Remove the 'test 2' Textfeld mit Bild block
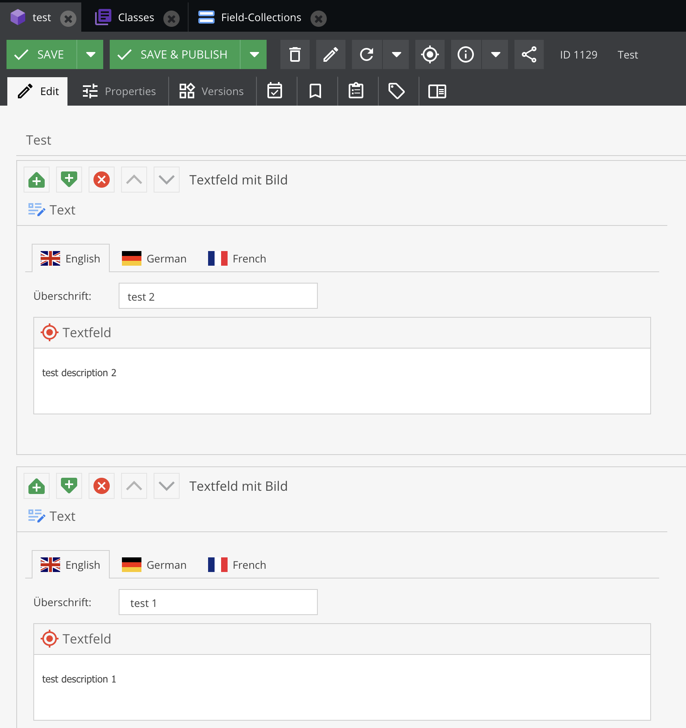Image resolution: width=686 pixels, height=728 pixels. [x=102, y=180]
